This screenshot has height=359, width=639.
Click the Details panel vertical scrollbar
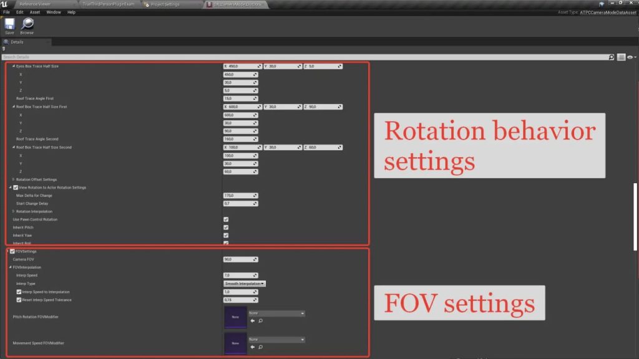pyautogui.click(x=635, y=216)
